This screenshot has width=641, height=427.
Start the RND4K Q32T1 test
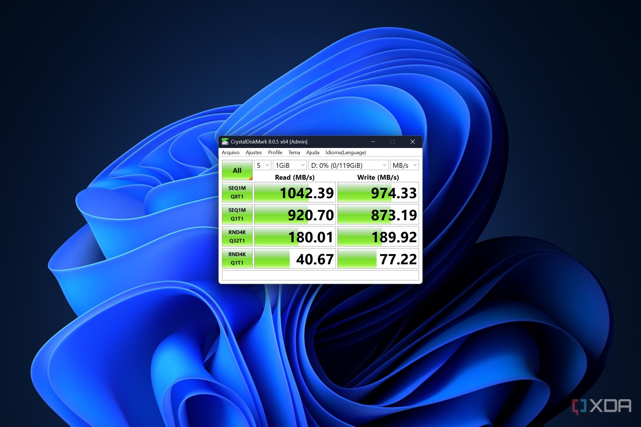pyautogui.click(x=237, y=236)
